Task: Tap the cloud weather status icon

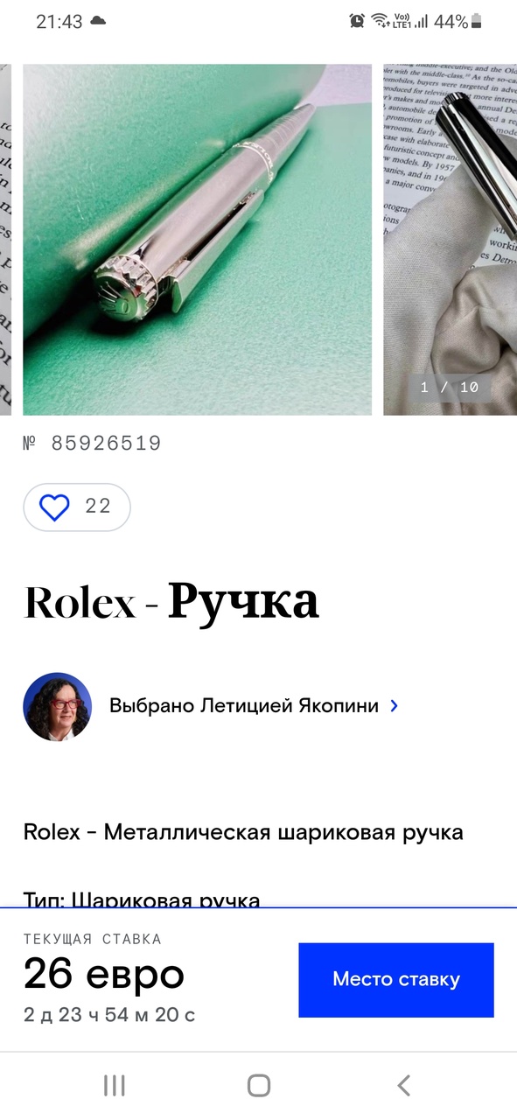Action: pos(98,21)
